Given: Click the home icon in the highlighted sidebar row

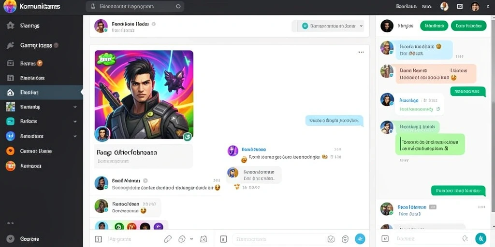Looking at the screenshot, I should [x=11, y=92].
